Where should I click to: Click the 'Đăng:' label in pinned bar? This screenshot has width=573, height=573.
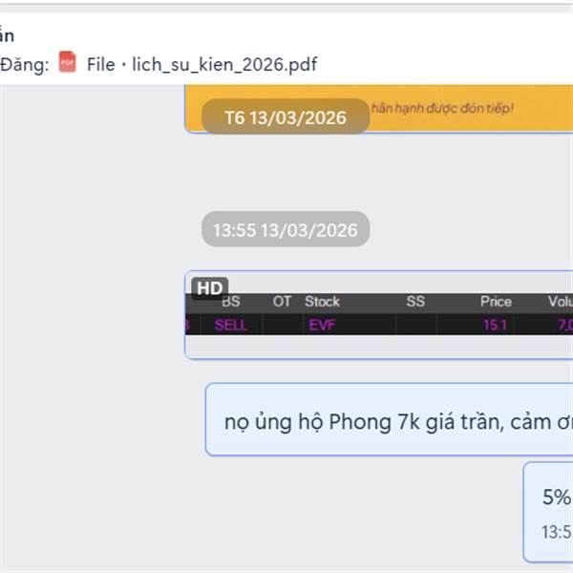[25, 65]
